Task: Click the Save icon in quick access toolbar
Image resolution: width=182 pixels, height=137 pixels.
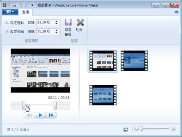Action: click(14, 5)
